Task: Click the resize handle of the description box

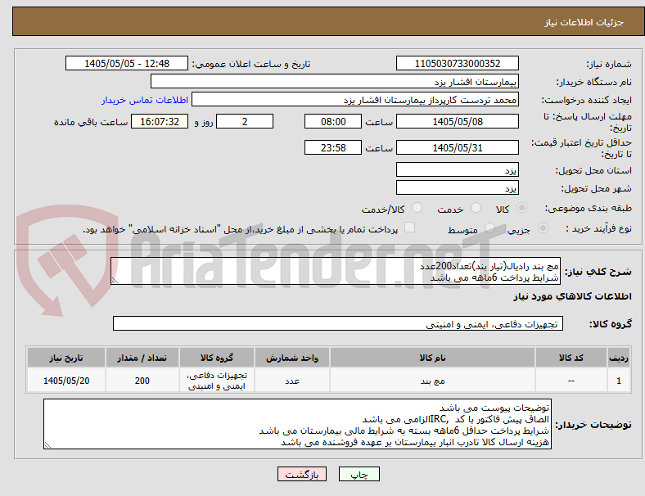Action: [x=115, y=281]
